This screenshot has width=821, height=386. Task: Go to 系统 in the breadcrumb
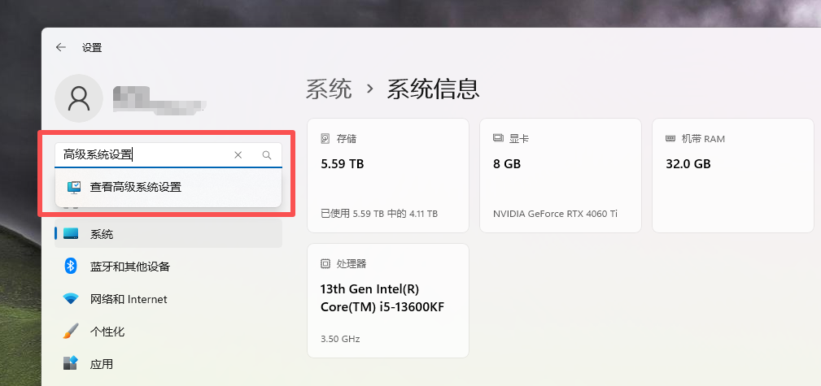[x=329, y=89]
